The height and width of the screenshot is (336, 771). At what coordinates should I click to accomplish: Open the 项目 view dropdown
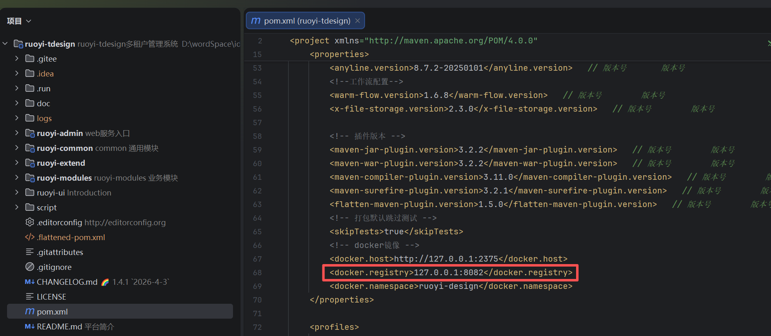click(19, 21)
